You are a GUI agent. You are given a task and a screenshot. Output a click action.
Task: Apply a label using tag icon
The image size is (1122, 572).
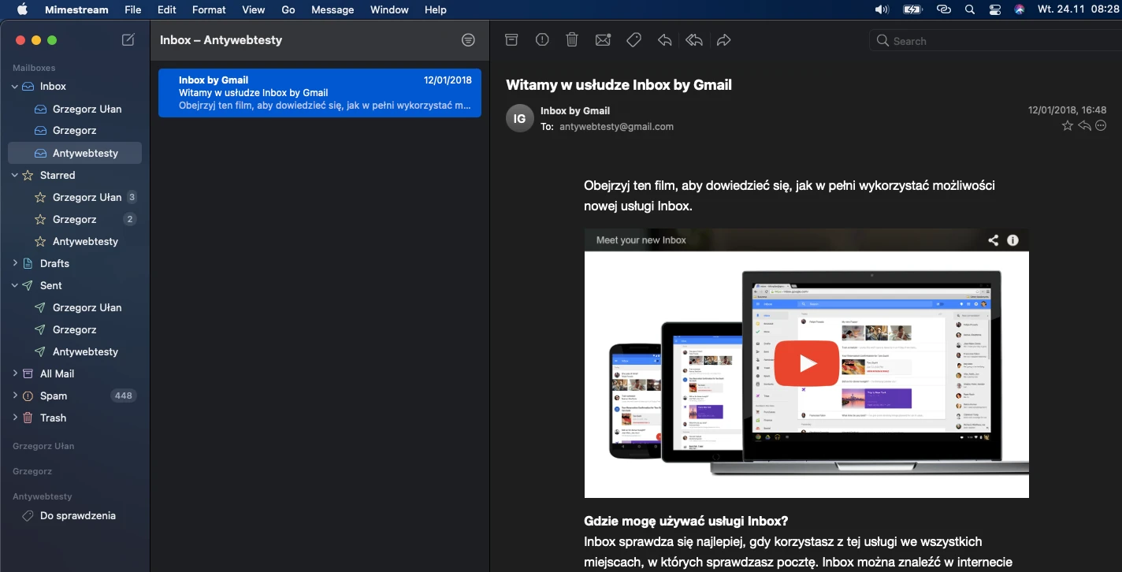click(633, 40)
